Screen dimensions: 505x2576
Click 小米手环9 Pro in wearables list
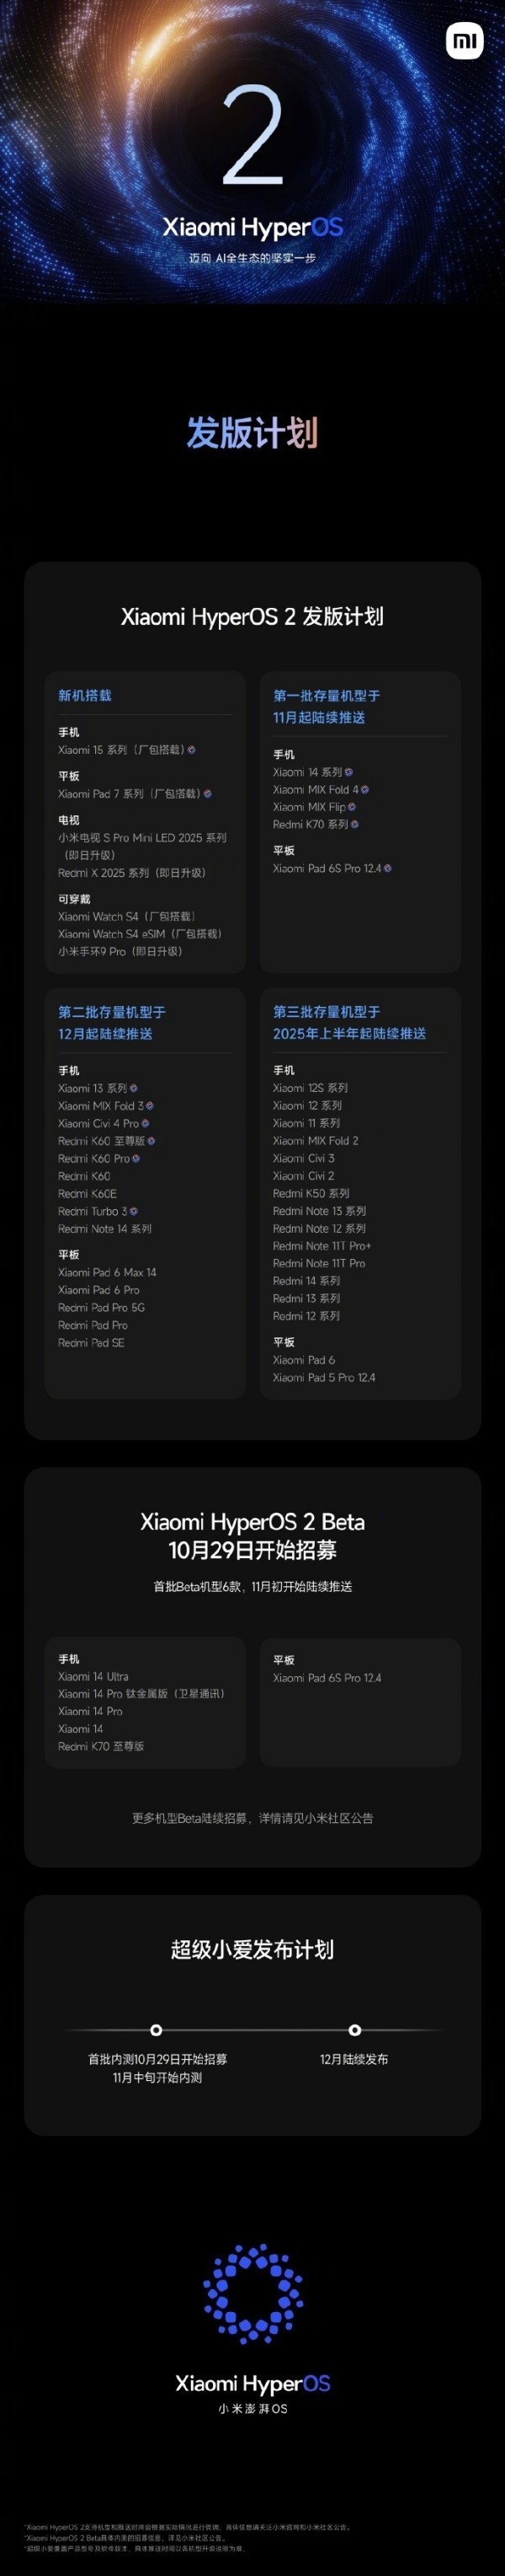(120, 951)
